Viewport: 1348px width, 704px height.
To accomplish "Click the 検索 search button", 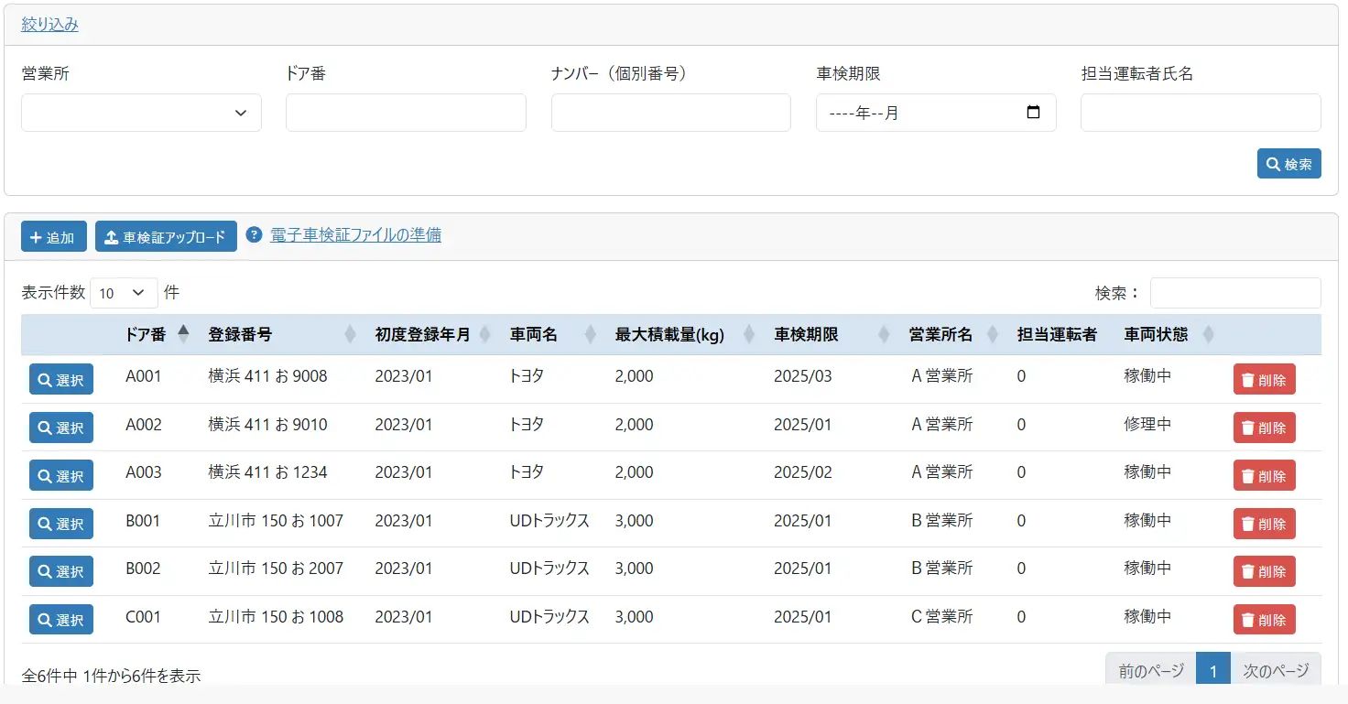I will point(1288,164).
